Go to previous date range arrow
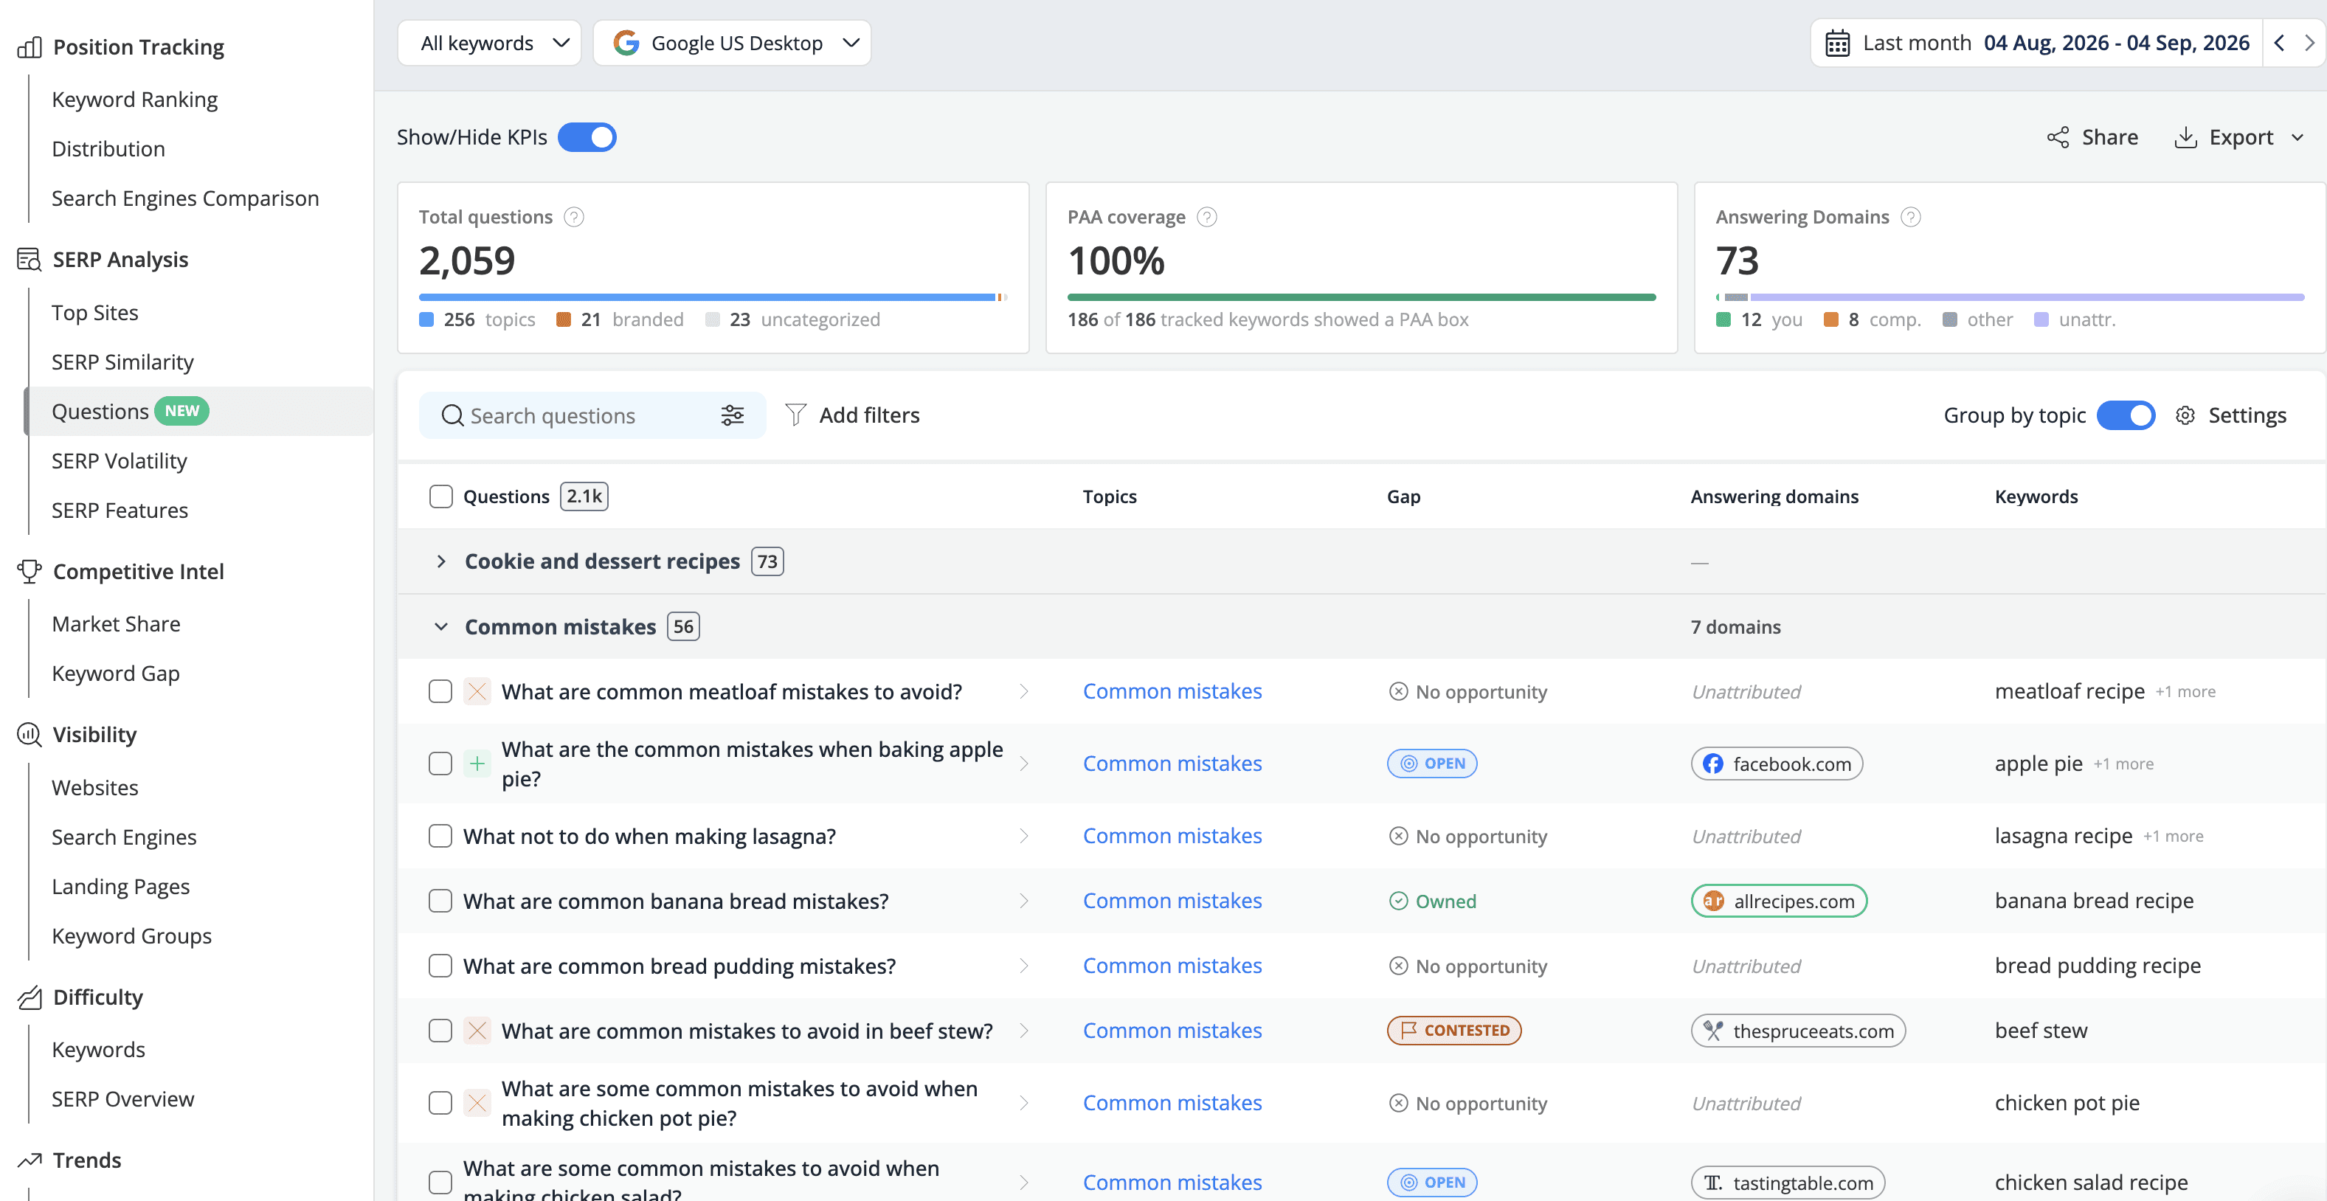Viewport: 2327px width, 1201px height. click(2279, 43)
